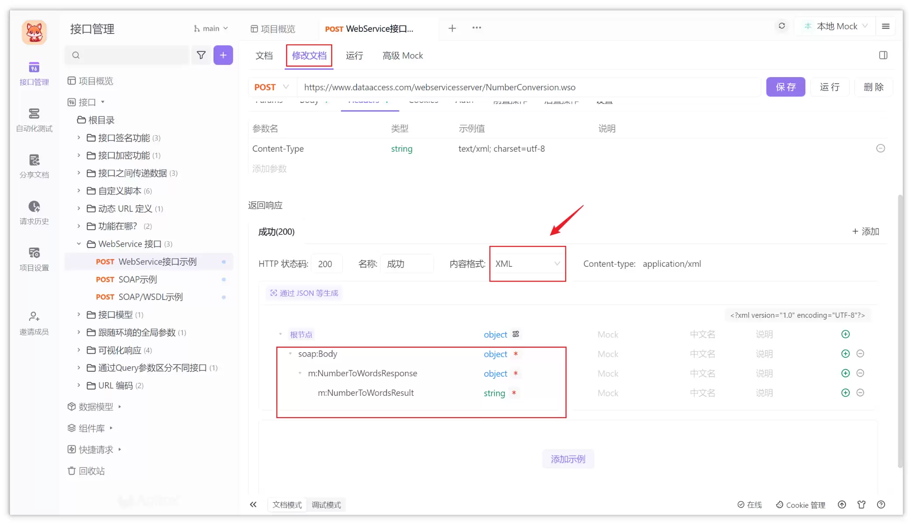Expand the 接口签名功能 folder

point(79,138)
